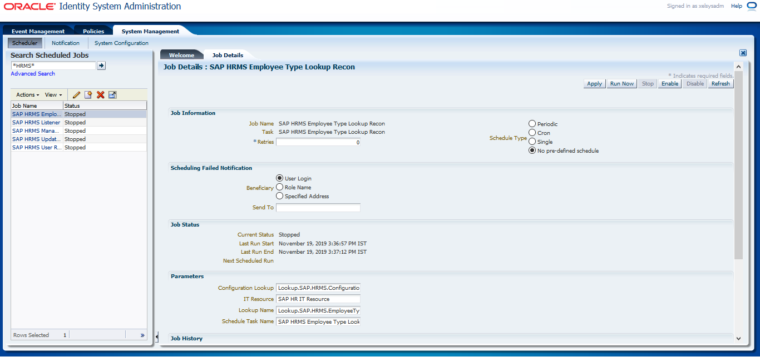Image resolution: width=760 pixels, height=357 pixels.
Task: Open the Actions dropdown menu
Action: (x=28, y=95)
